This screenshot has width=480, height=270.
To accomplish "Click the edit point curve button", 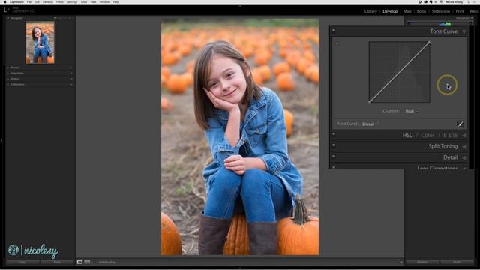I will (x=460, y=124).
